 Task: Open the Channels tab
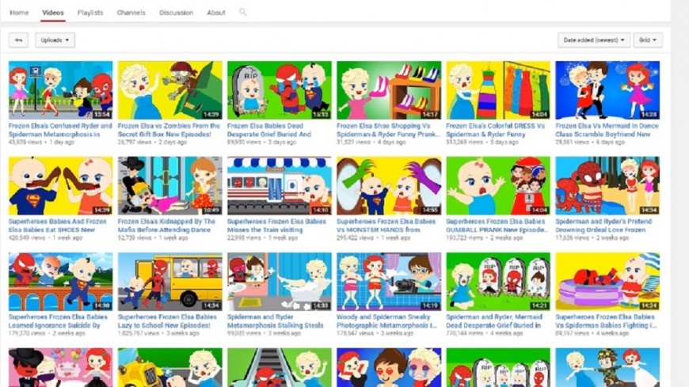(131, 13)
